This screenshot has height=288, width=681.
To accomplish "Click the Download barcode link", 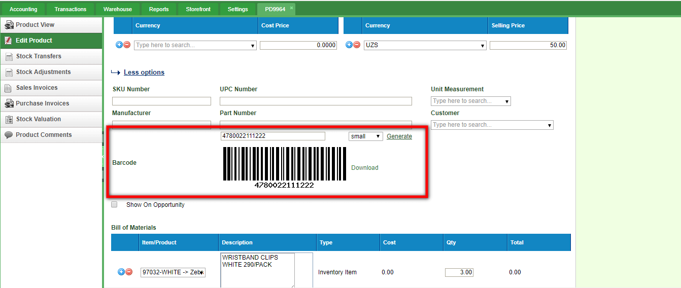I will pyautogui.click(x=365, y=168).
